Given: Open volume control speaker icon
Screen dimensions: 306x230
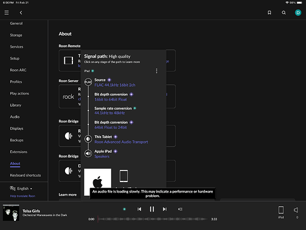Looking at the screenshot, I should [296, 210].
